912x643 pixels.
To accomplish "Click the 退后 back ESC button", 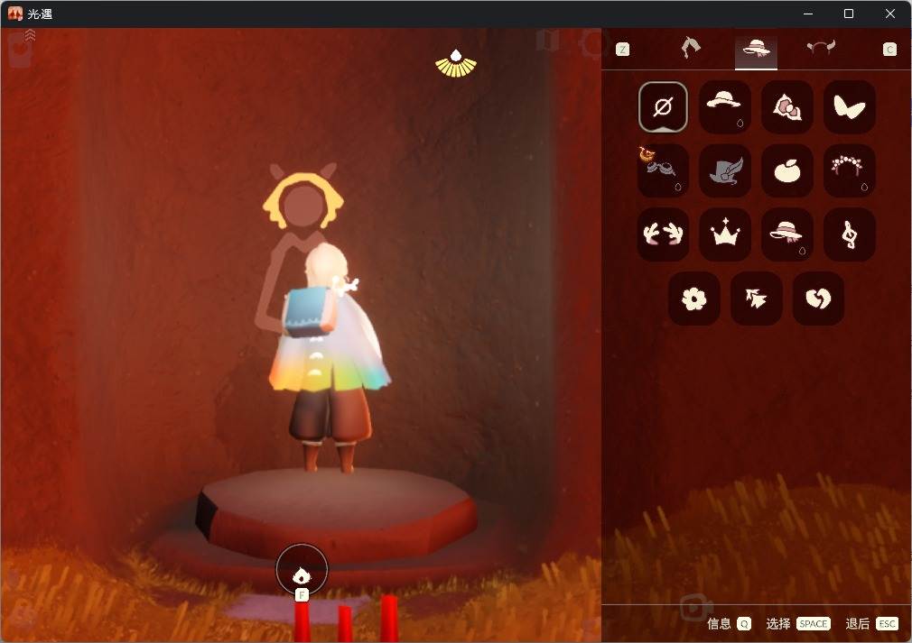I will pyautogui.click(x=871, y=623).
